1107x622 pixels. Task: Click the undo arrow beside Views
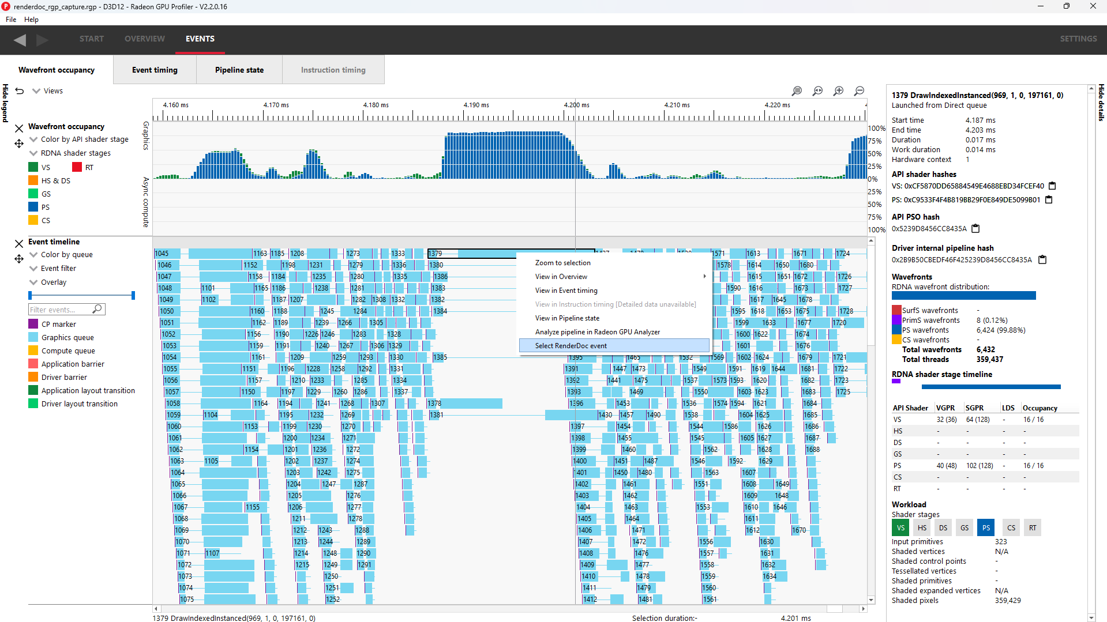20,91
